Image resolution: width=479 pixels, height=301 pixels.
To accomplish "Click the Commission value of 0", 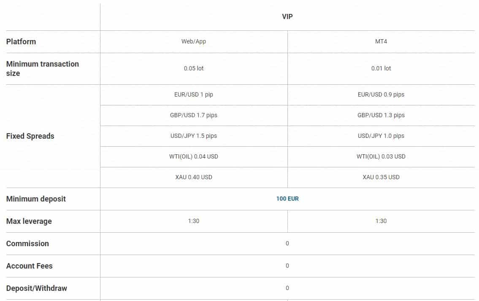I will pyautogui.click(x=287, y=243).
